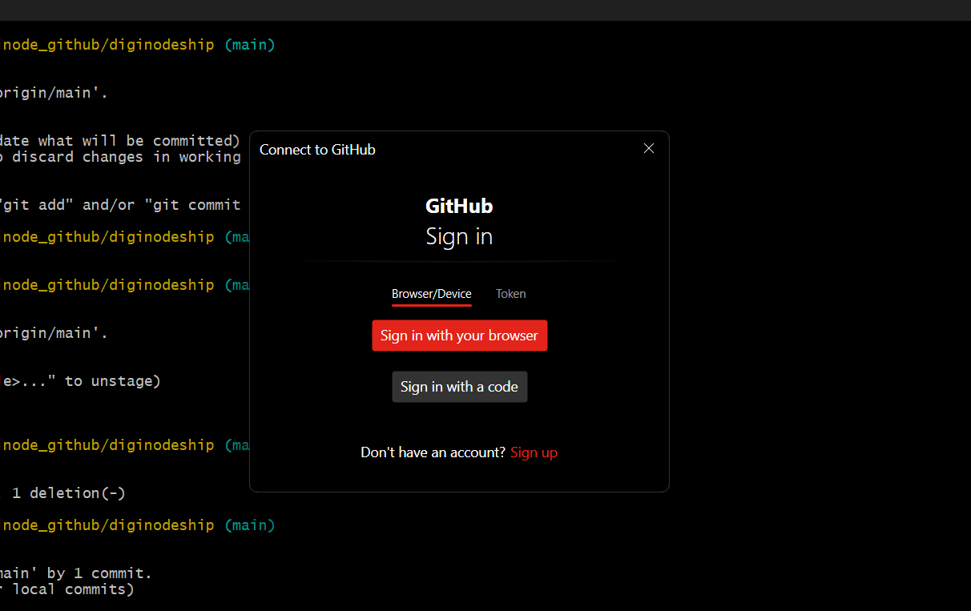Viewport: 971px width, 611px height.
Task: Select the diginodeship path text in terminal
Action: tap(170, 44)
